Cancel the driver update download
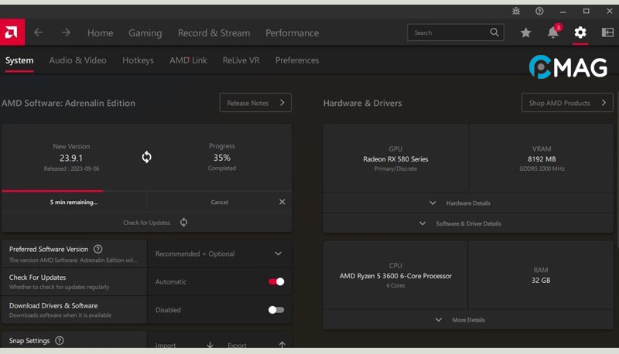Viewport: 619px width, 354px height. point(220,203)
